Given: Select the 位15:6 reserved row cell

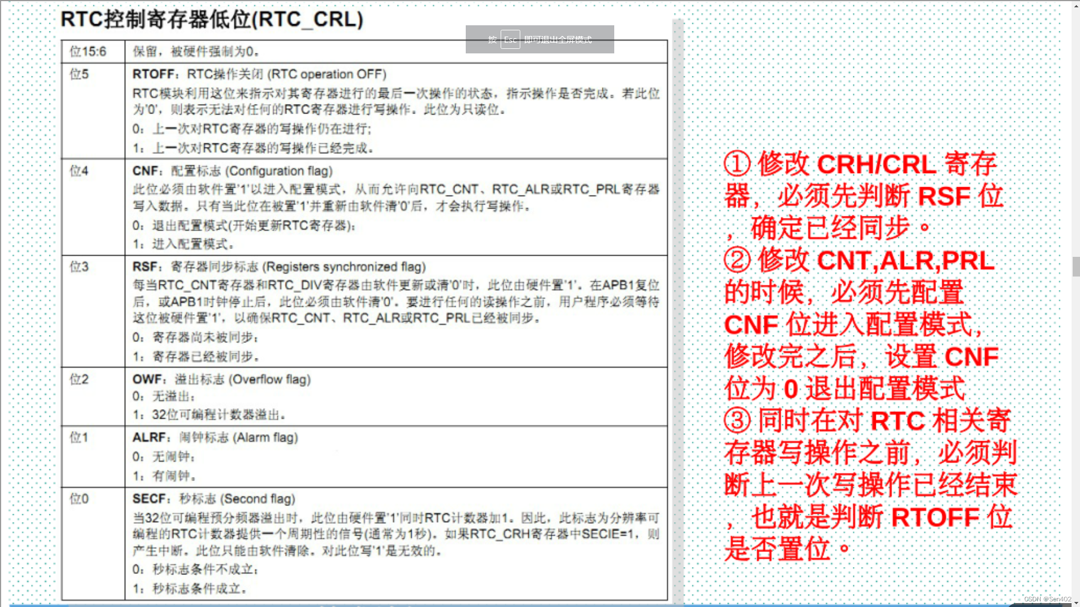Looking at the screenshot, I should [x=88, y=52].
